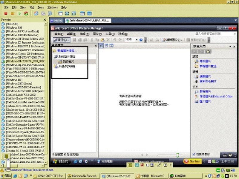Open the VMware Edit menu

pos(14,7)
